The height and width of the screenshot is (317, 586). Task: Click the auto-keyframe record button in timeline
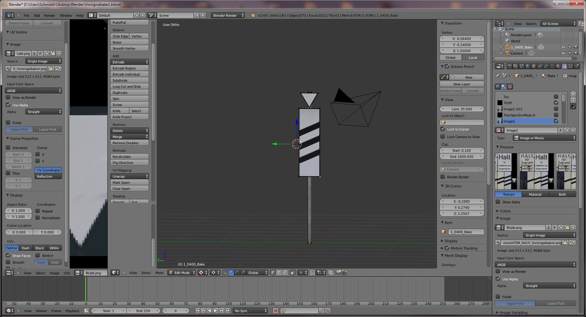tap(275, 311)
